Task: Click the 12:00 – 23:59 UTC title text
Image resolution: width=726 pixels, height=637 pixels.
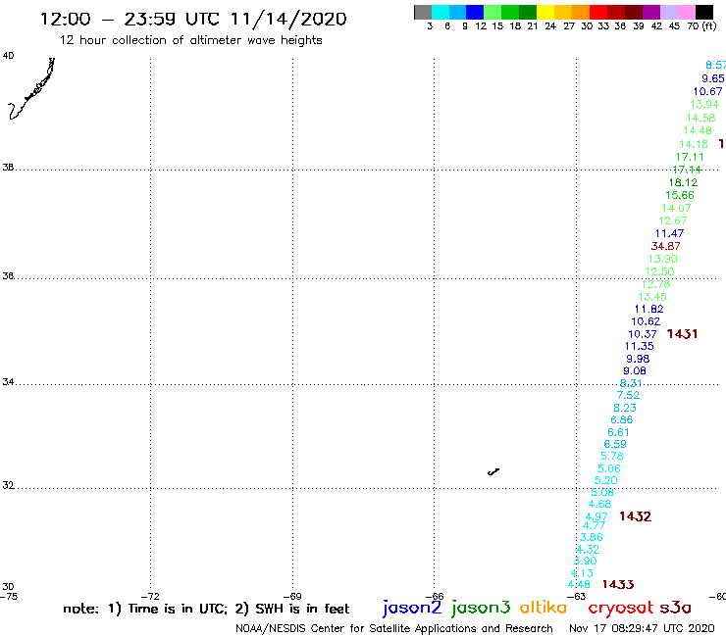Action: click(x=193, y=19)
